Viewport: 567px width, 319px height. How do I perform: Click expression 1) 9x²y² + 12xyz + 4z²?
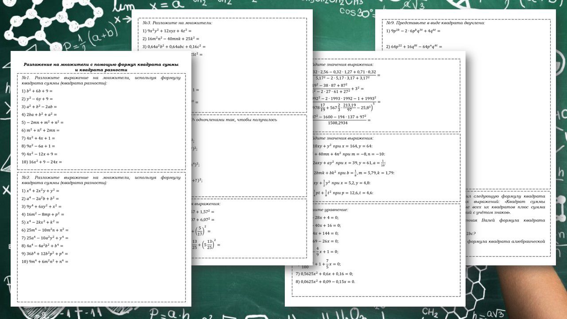click(167, 31)
